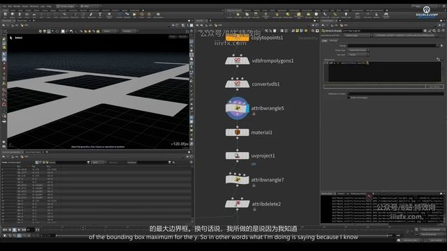The image size is (447, 251).
Task: Open the File menu
Action: pyautogui.click(x=4, y=6)
